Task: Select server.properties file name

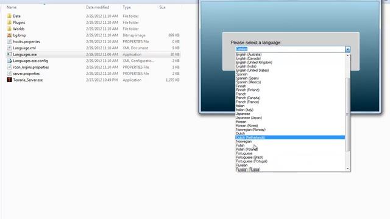Action: [26, 74]
